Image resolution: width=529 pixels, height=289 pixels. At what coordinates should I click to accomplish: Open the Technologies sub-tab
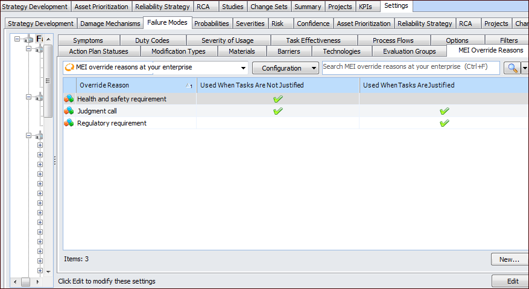click(x=341, y=51)
